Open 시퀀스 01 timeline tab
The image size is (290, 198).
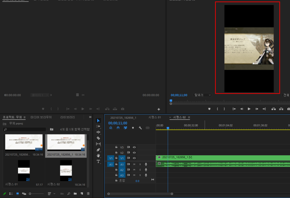pos(155,118)
